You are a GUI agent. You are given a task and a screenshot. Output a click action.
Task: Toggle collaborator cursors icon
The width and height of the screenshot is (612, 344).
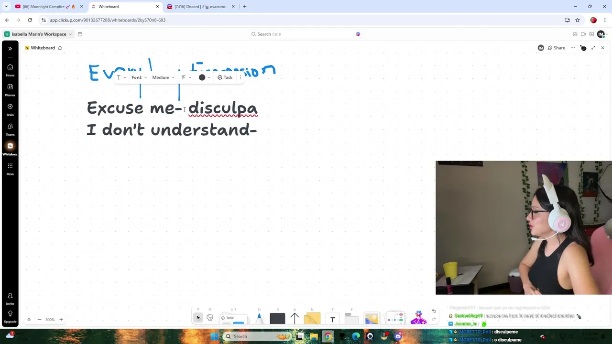point(583,48)
